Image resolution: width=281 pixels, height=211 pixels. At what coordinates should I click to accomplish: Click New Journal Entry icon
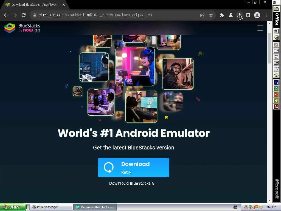[x=276, y=69]
